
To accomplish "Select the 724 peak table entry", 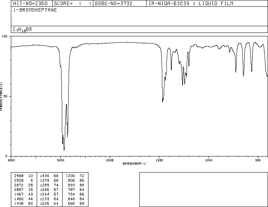I will click(x=71, y=194).
